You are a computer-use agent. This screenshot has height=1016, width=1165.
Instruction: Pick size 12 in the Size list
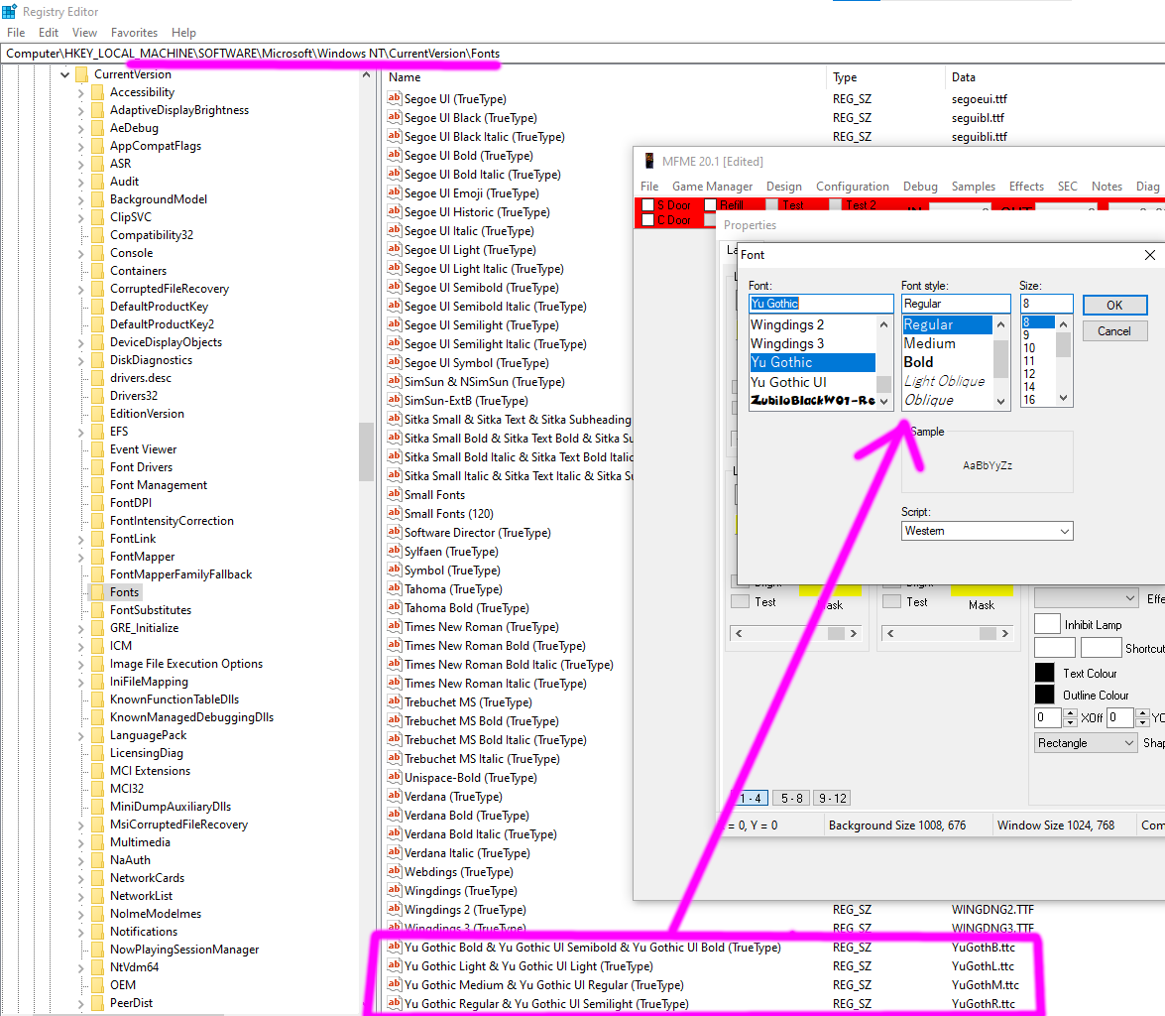1029,373
